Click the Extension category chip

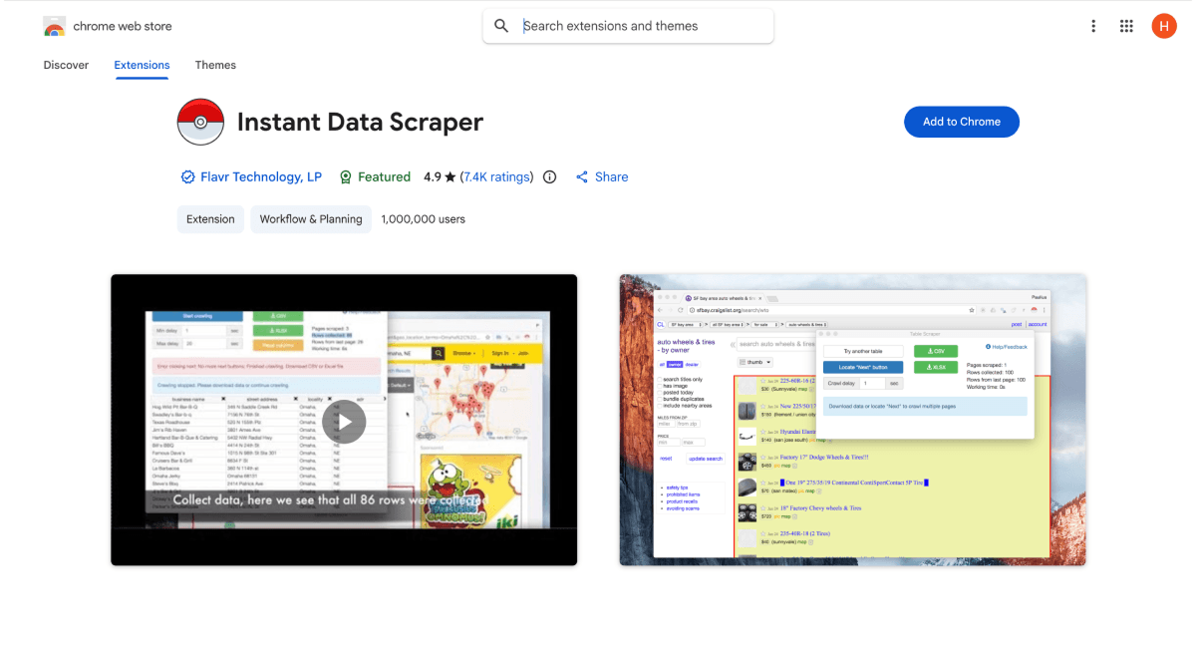point(210,219)
